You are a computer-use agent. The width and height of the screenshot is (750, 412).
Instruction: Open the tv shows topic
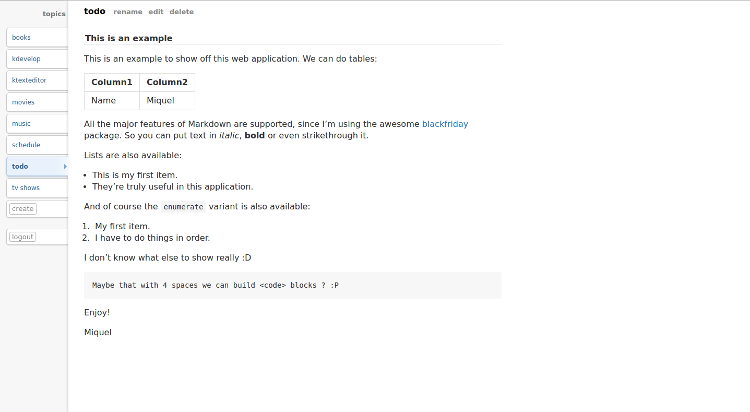point(37,188)
